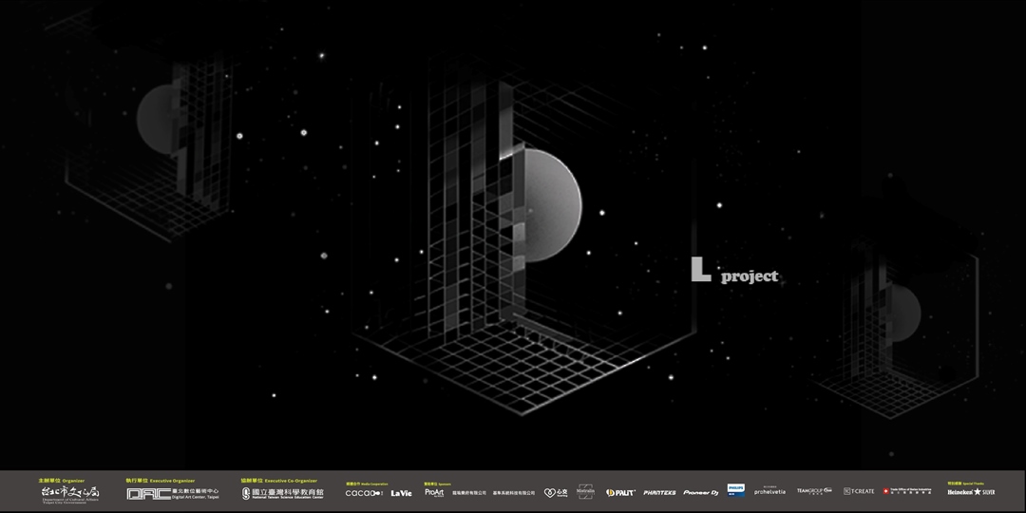Screen dimensions: 1026x513
Task: Click the Mistralis square sponsor logo
Action: point(585,491)
